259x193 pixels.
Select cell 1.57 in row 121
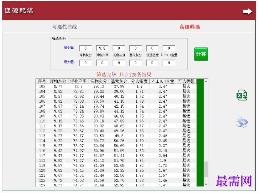tap(163, 175)
